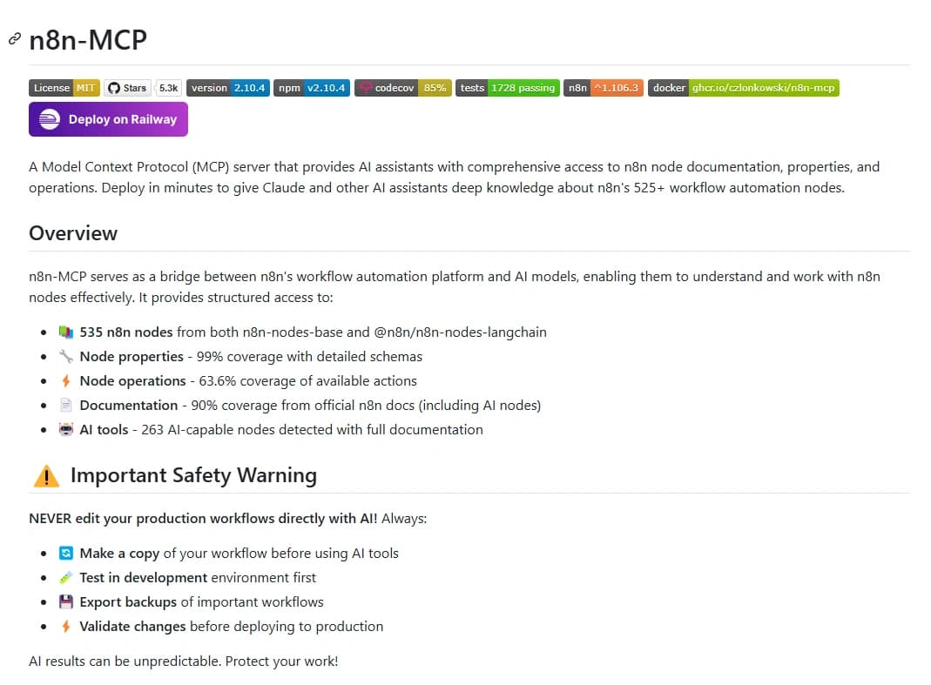Click the lightning icon beside Node operations
The height and width of the screenshot is (685, 931).
point(65,380)
